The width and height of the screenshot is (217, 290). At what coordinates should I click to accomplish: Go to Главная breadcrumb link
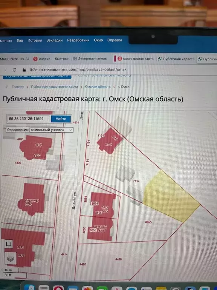pyautogui.click(x=18, y=86)
